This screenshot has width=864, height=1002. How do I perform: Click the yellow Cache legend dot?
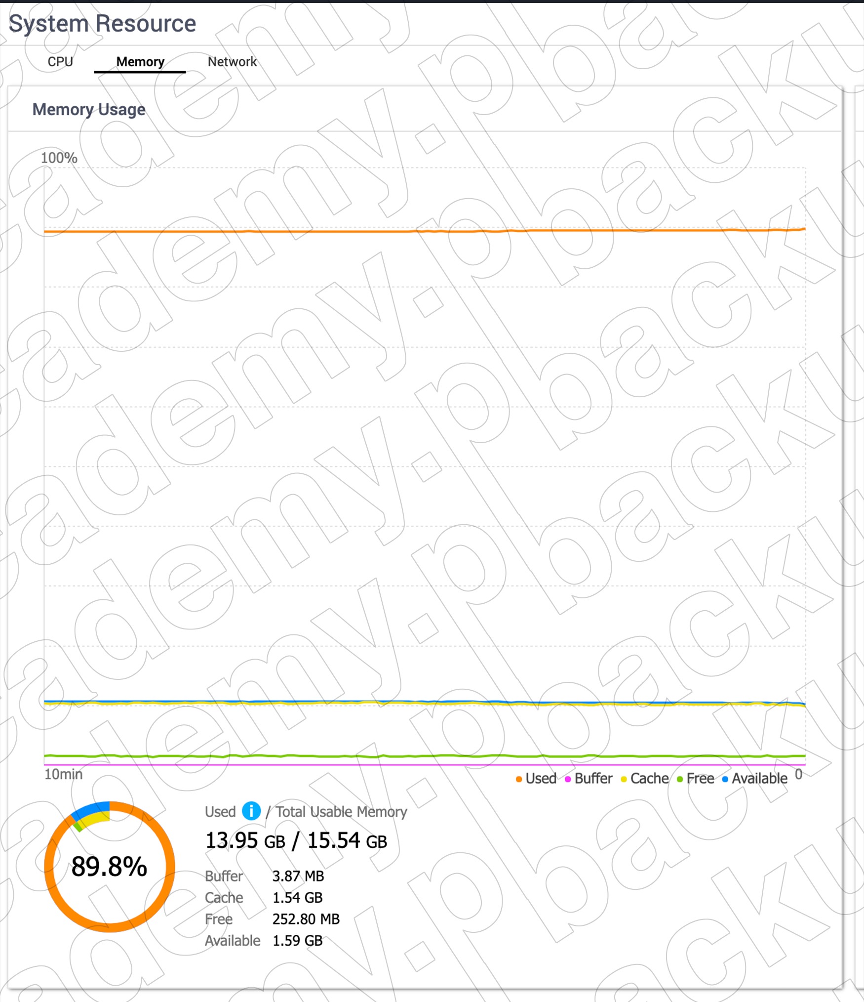coord(624,780)
